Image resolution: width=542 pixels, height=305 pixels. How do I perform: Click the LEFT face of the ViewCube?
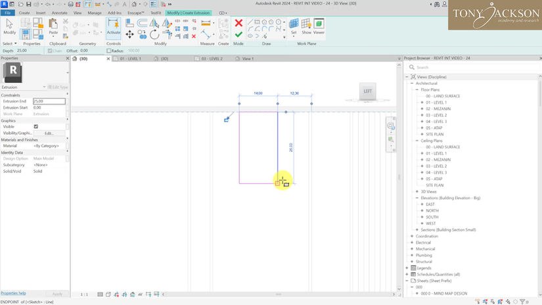tap(367, 91)
